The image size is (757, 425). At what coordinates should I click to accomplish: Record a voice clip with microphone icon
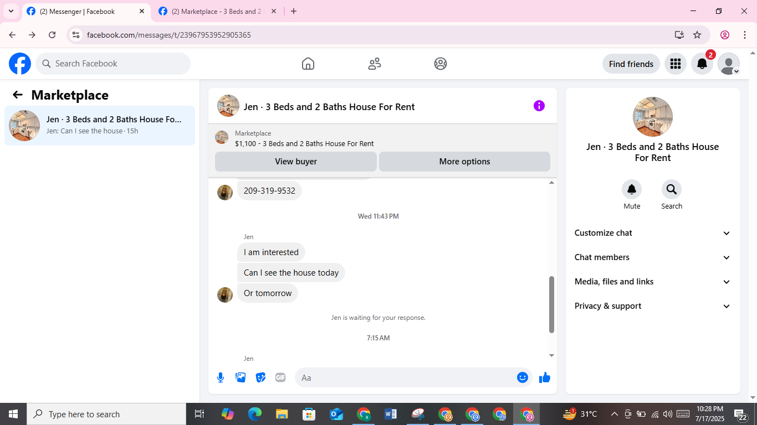(x=221, y=377)
